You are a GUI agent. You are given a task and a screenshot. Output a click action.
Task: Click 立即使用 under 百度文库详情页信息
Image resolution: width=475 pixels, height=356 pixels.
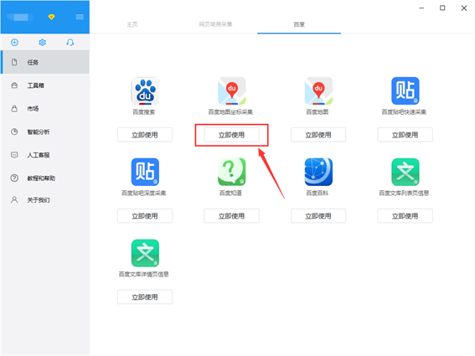click(x=145, y=297)
